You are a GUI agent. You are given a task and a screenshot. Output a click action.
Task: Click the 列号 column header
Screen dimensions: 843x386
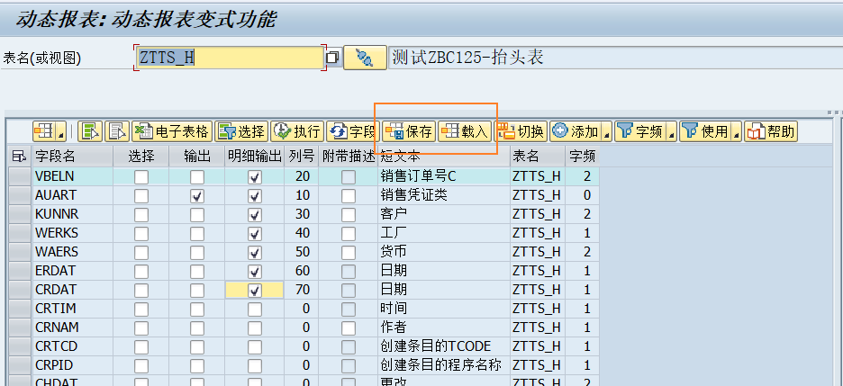click(x=301, y=157)
